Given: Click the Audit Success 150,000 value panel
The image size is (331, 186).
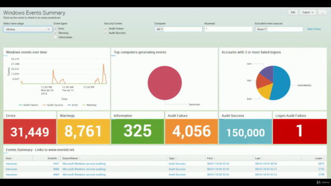Looking at the screenshot, I should pyautogui.click(x=246, y=131).
